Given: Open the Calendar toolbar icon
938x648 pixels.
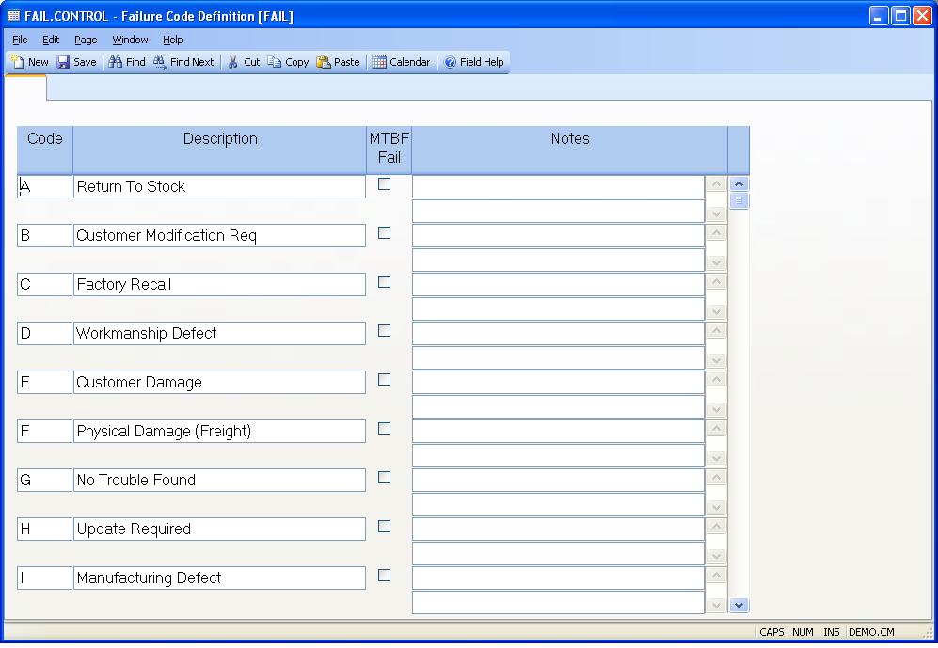Looking at the screenshot, I should 379,62.
